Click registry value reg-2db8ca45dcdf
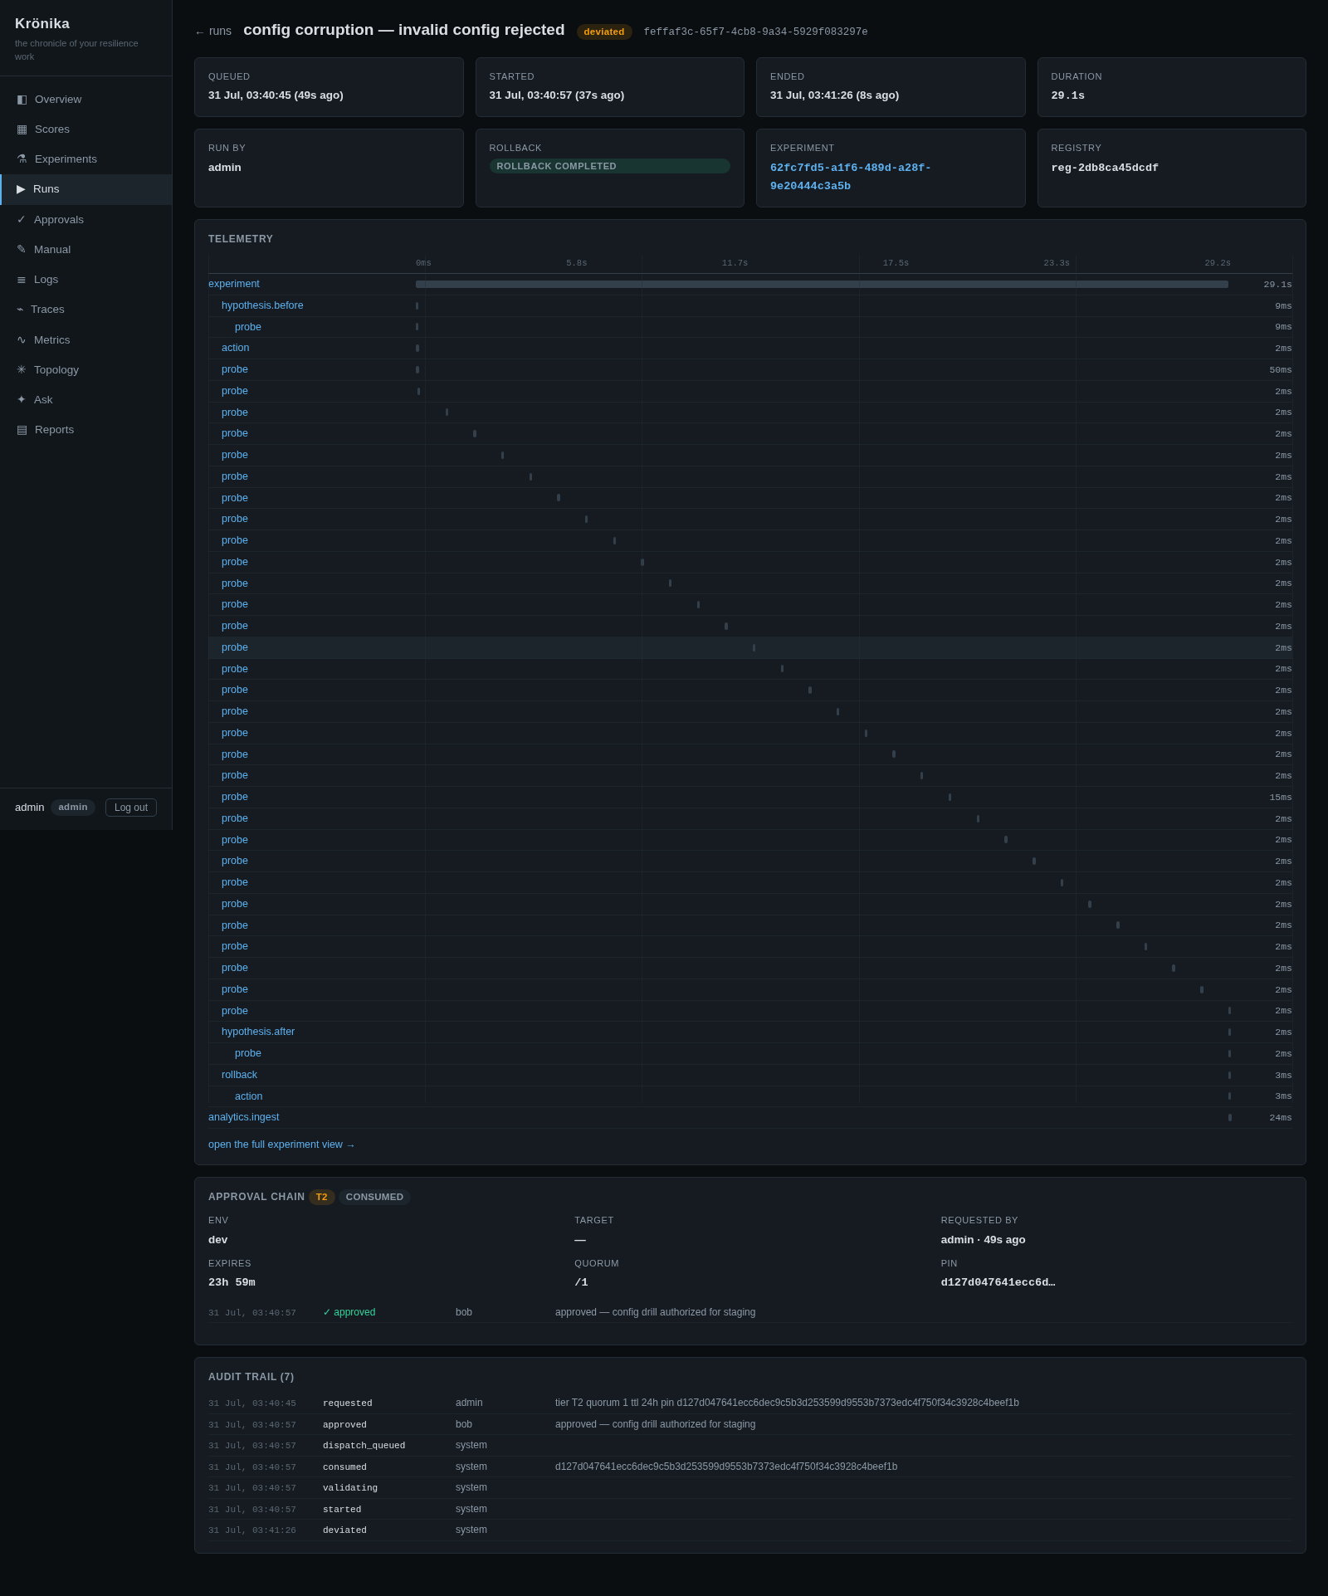 [1105, 168]
